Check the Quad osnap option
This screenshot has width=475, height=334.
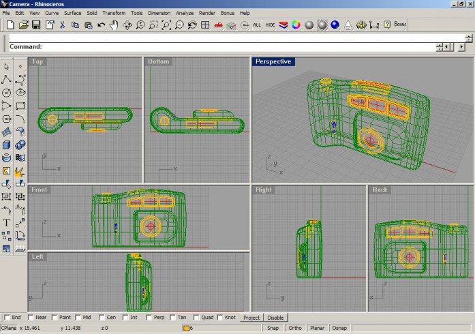[x=196, y=318]
